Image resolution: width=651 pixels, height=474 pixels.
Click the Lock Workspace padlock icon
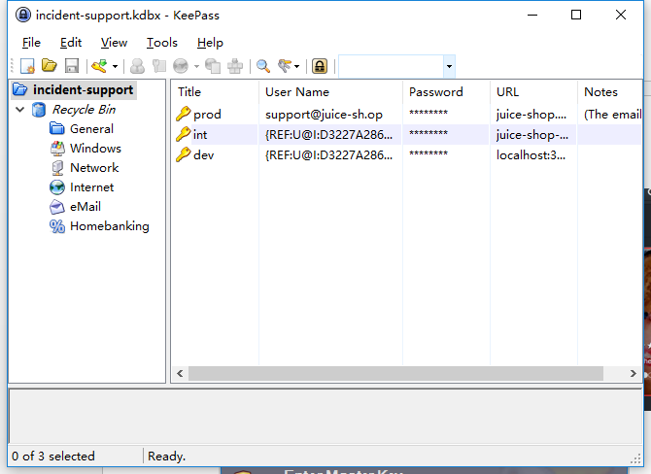tap(320, 66)
